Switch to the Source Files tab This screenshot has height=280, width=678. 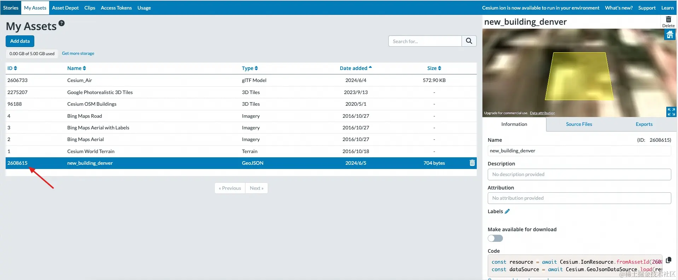point(579,124)
